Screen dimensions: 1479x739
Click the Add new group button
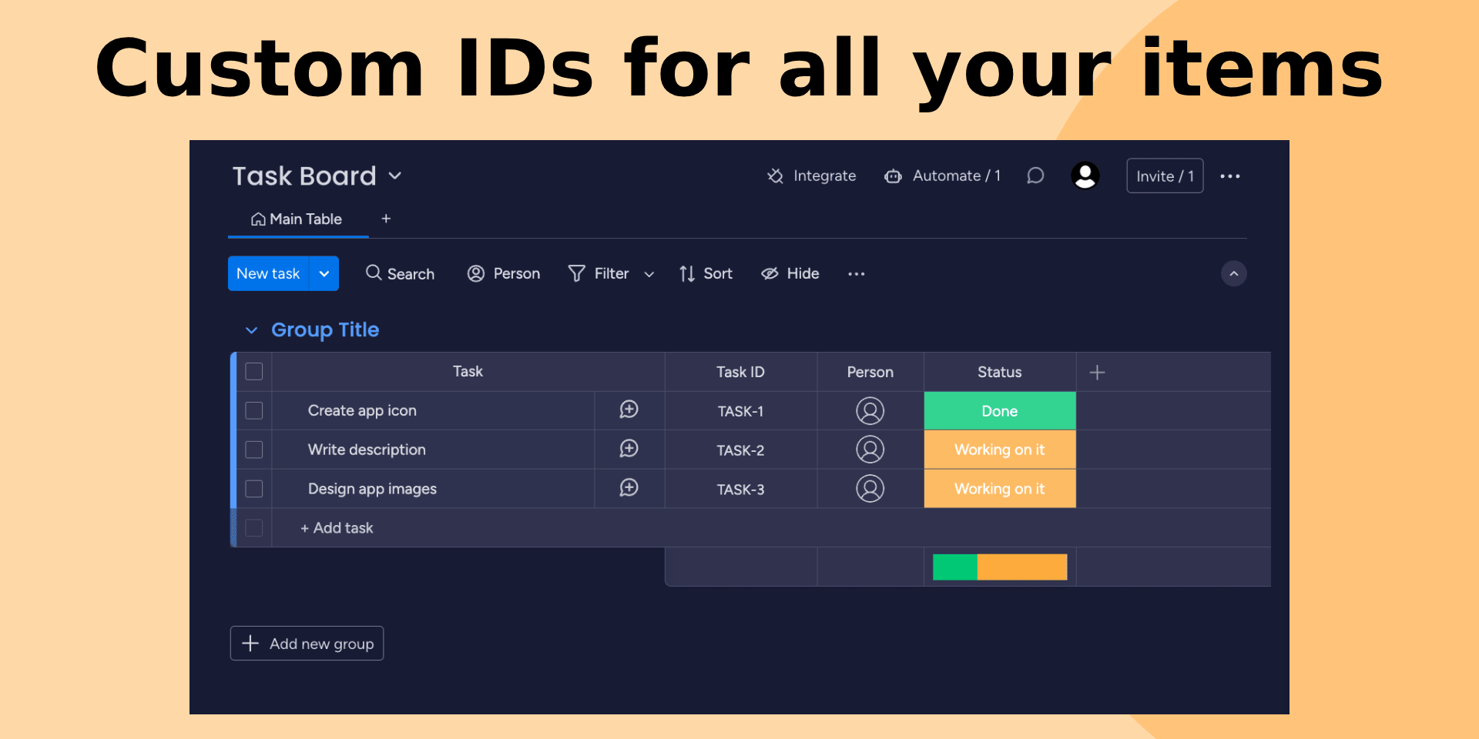click(x=307, y=644)
